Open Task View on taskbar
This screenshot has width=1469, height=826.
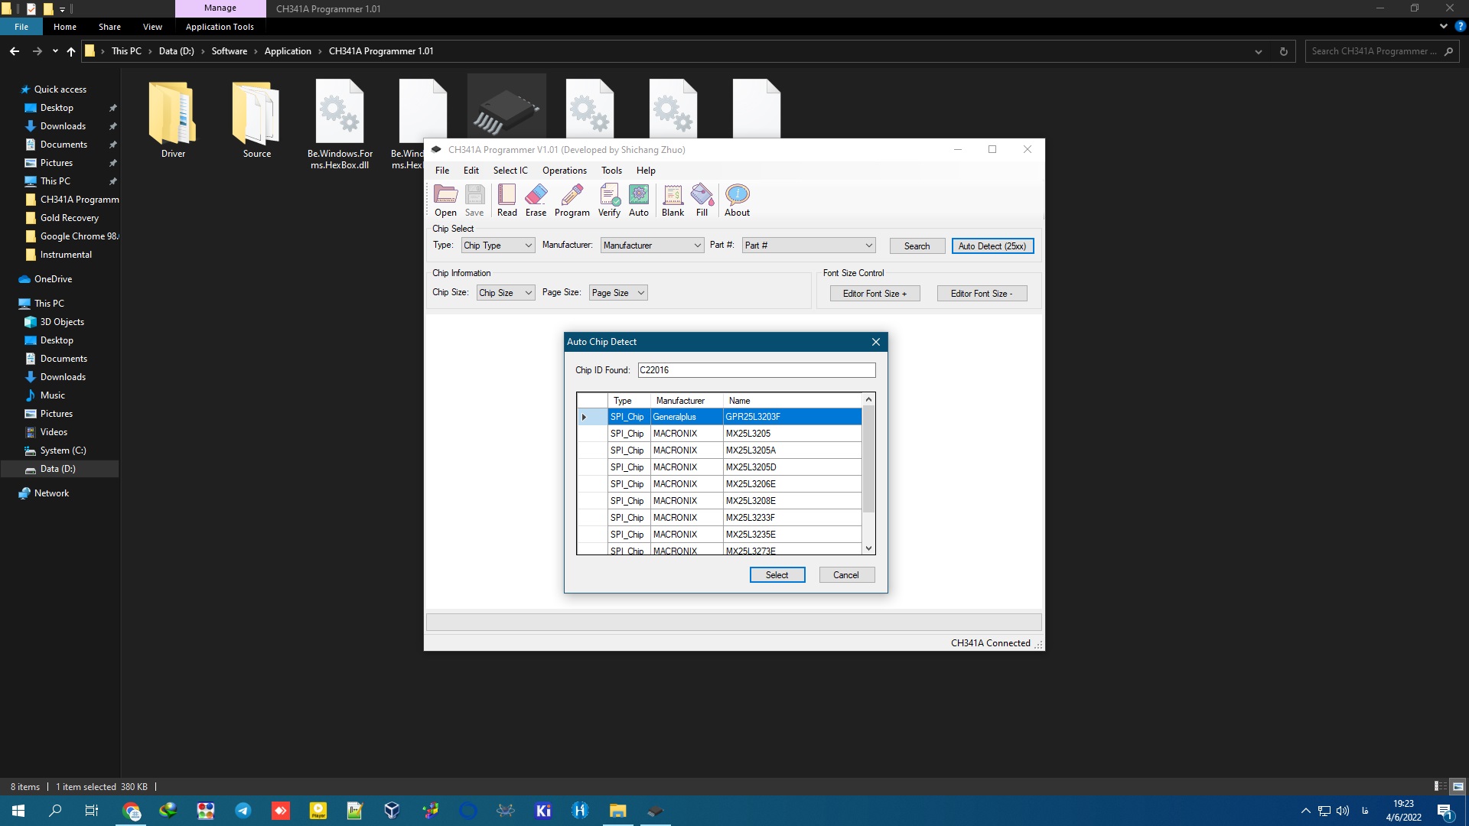point(92,811)
